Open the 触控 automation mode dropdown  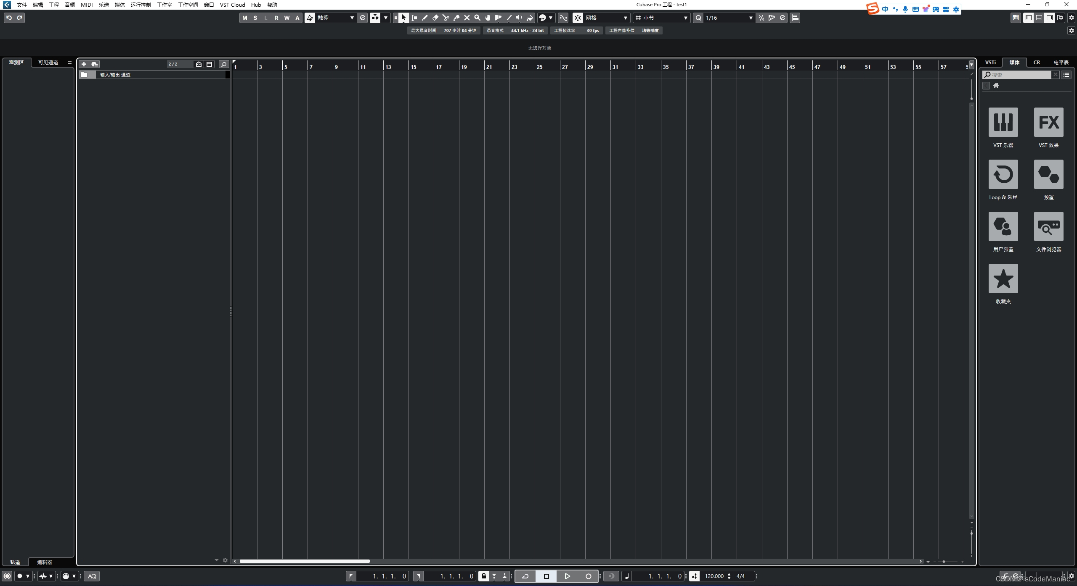(335, 18)
